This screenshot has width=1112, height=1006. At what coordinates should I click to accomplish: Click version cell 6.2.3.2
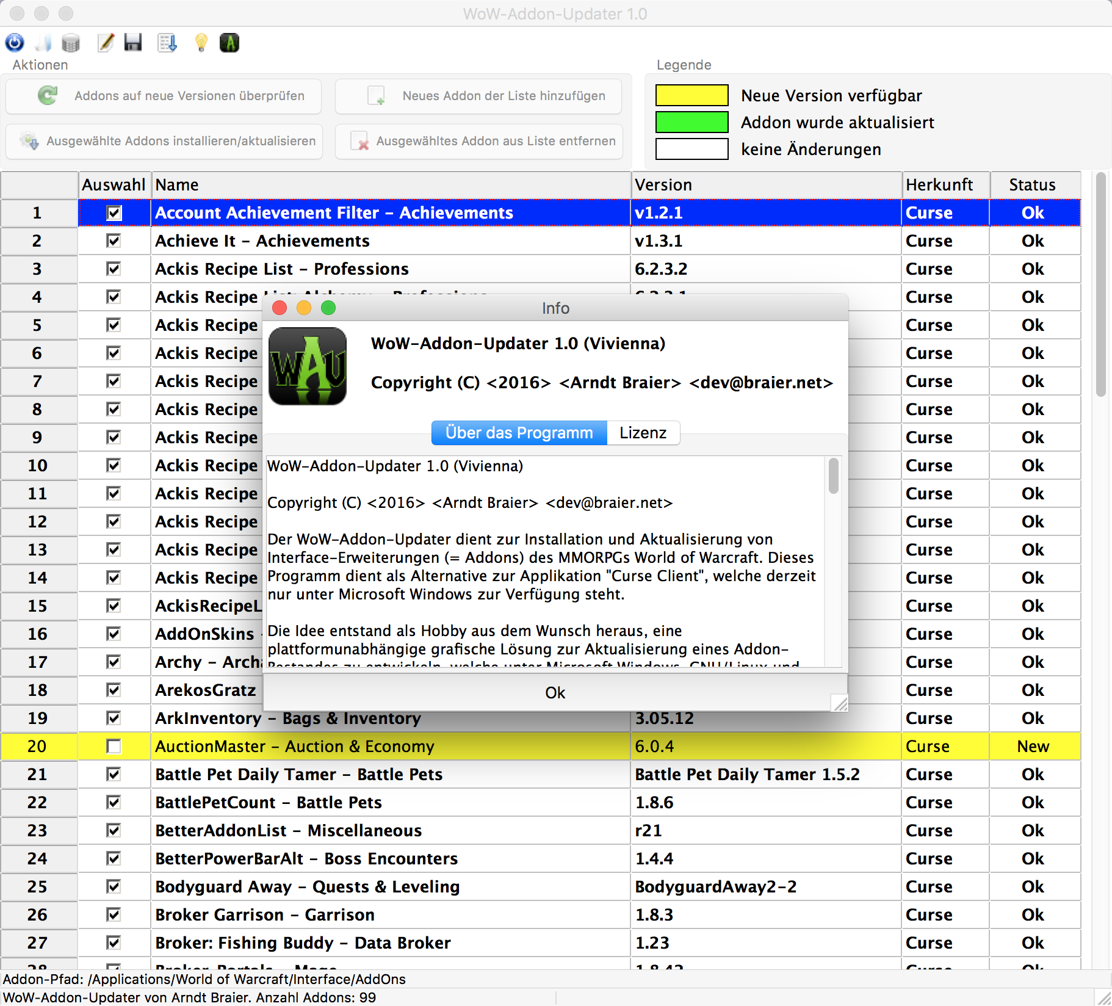[767, 269]
